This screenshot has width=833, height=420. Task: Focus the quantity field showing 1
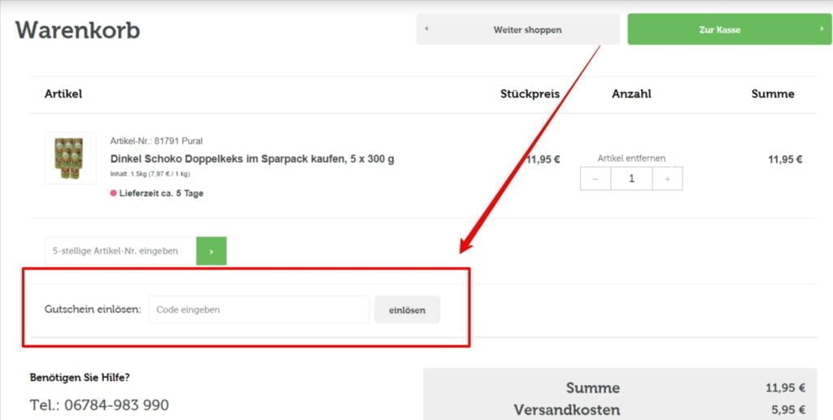pos(631,179)
